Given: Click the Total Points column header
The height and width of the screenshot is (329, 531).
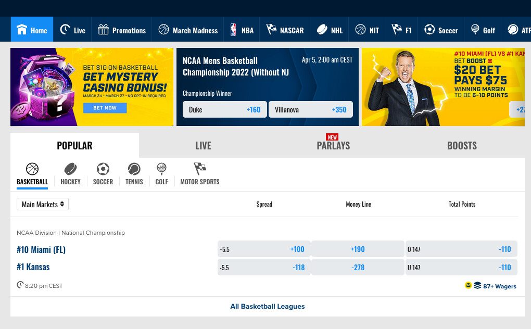Looking at the screenshot, I should pyautogui.click(x=462, y=204).
